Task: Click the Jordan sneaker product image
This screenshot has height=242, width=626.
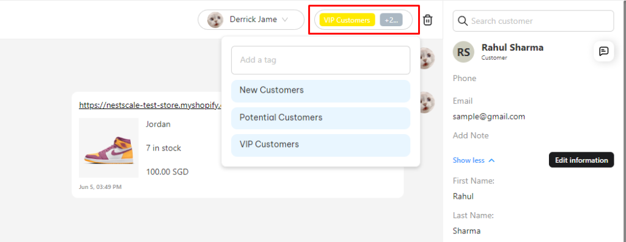Action: point(109,148)
